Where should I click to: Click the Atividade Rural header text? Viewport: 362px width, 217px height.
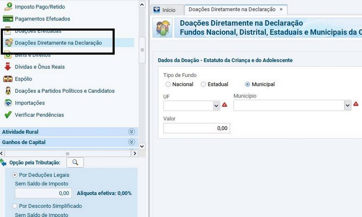point(20,132)
